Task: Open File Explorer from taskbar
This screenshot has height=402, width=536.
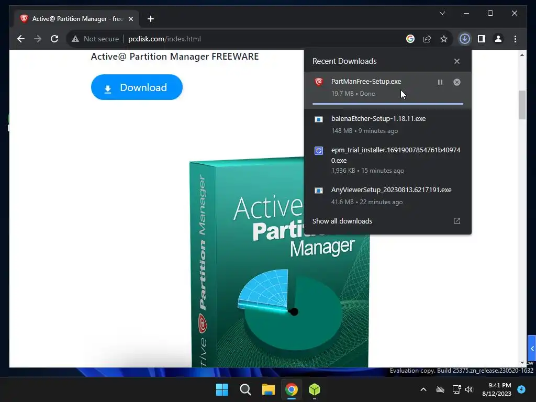Action: click(x=269, y=389)
